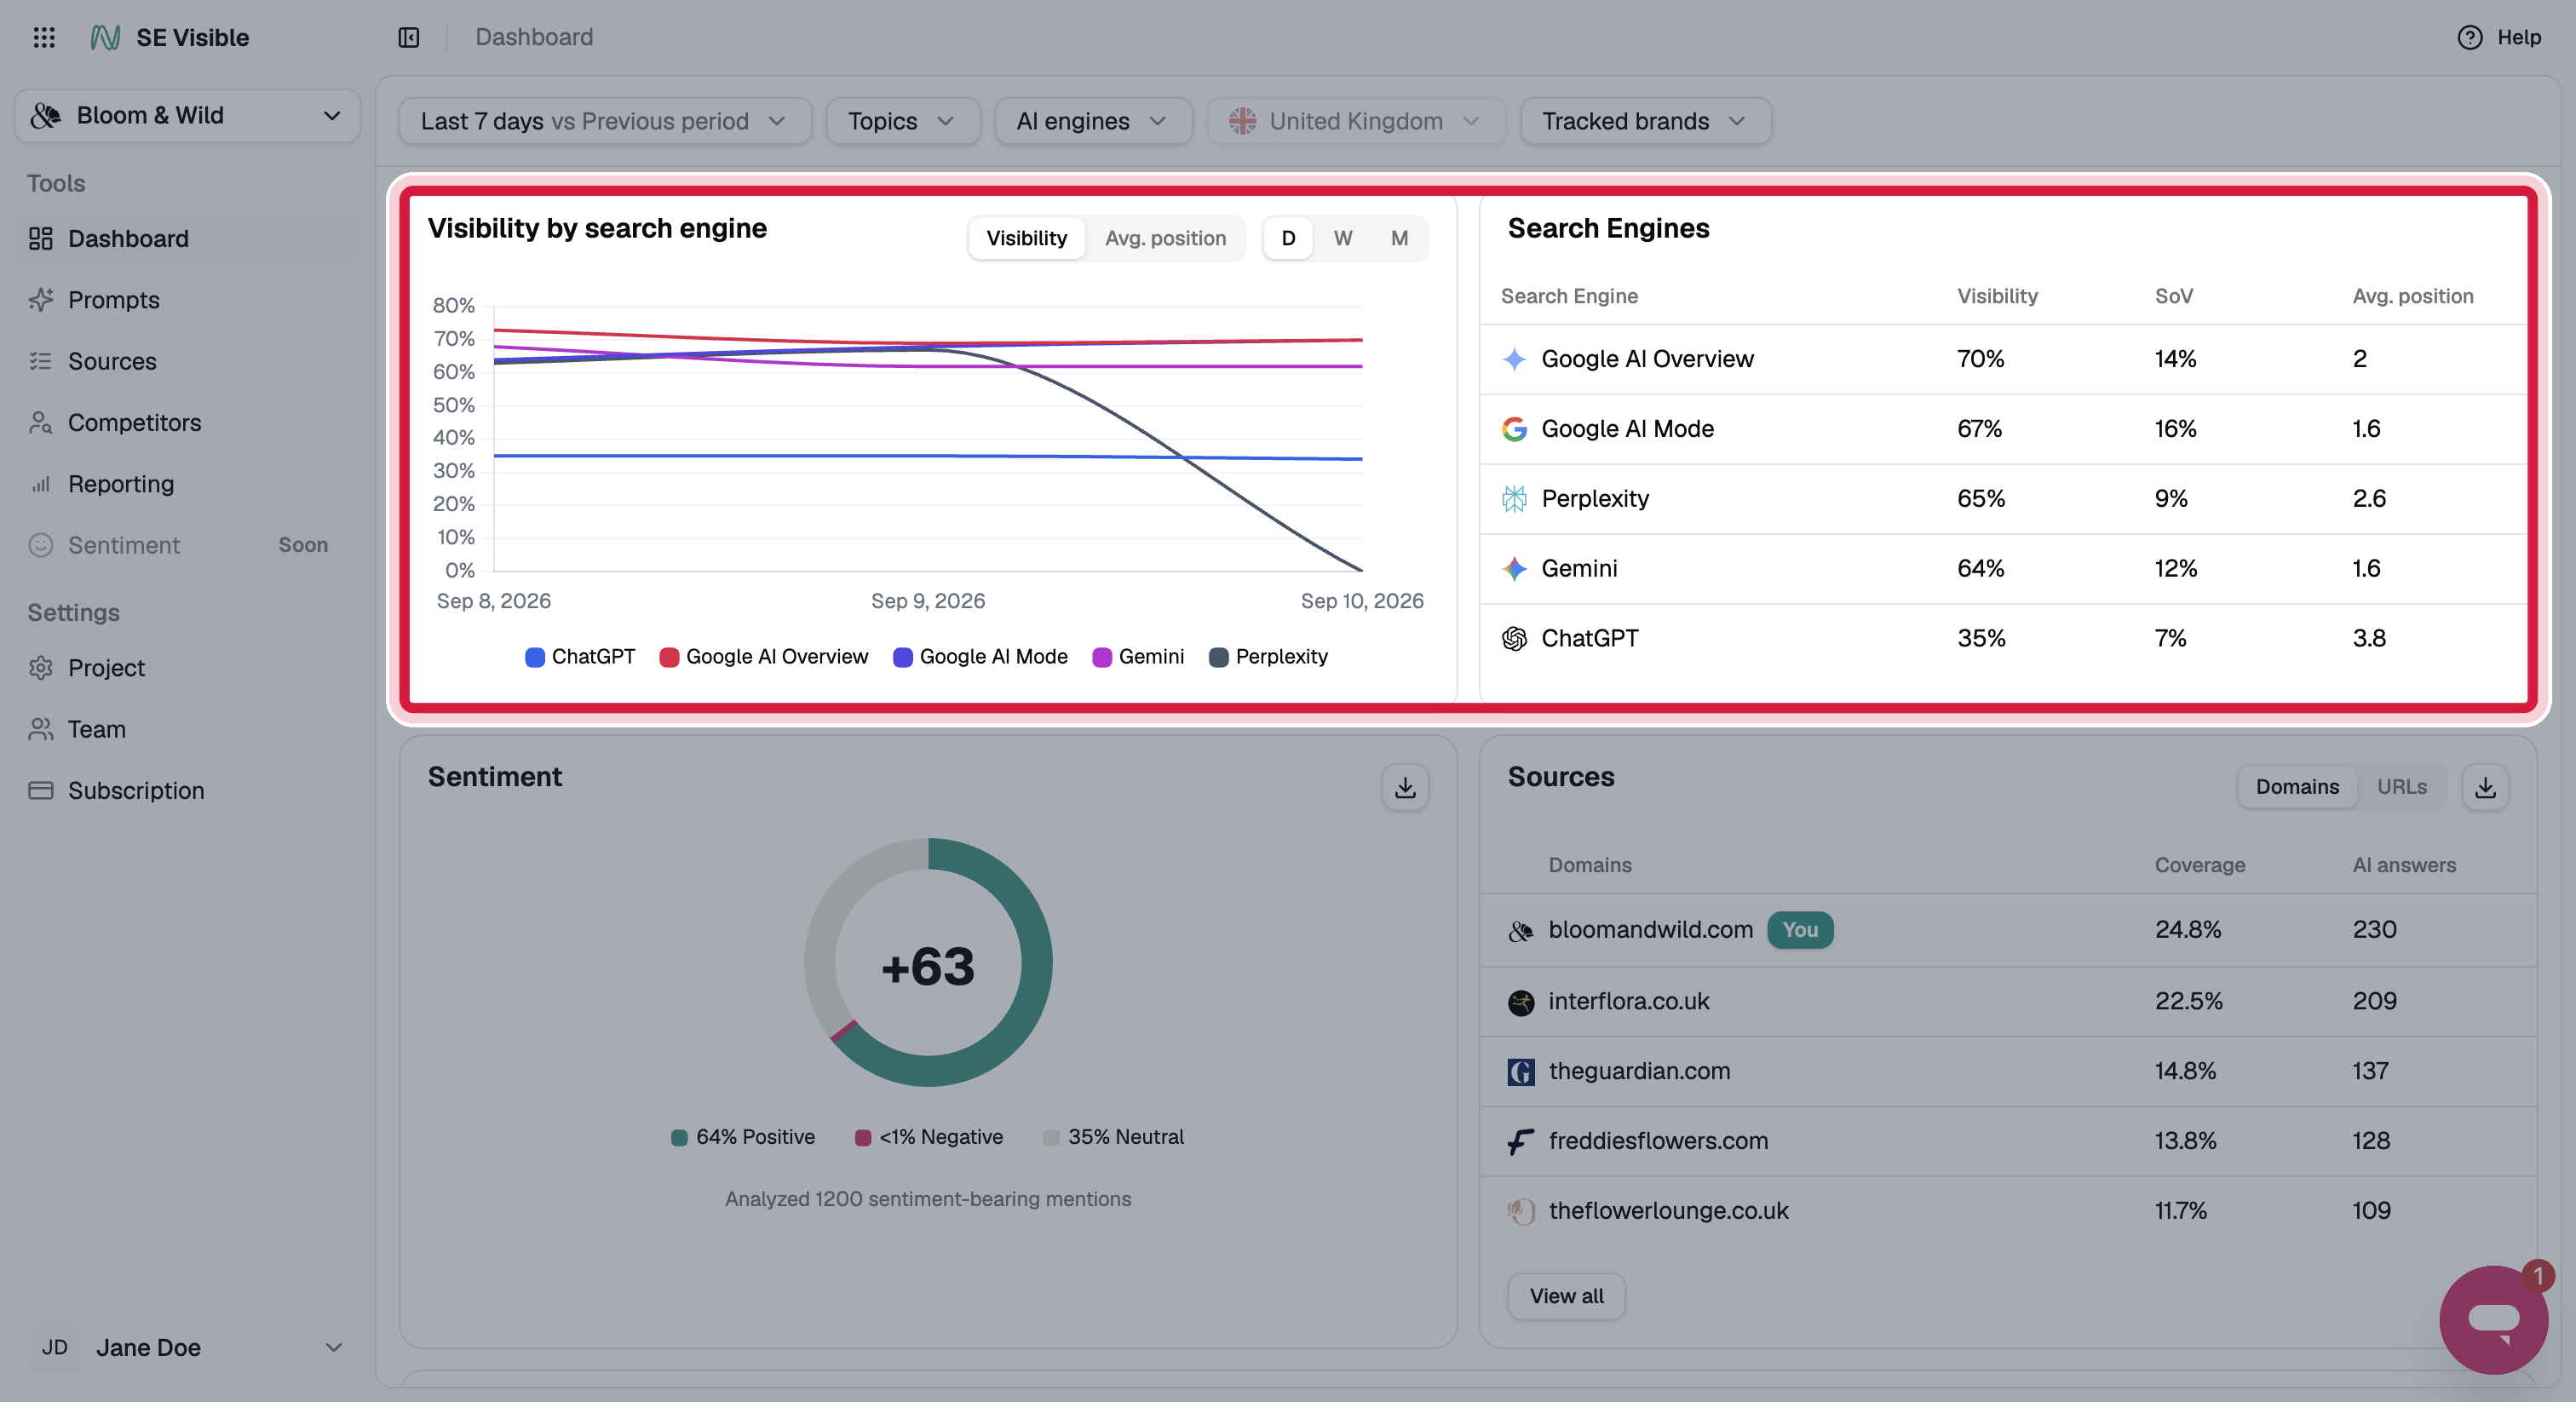Open Sources in the sidebar
Viewport: 2576px width, 1402px height.
point(187,361)
